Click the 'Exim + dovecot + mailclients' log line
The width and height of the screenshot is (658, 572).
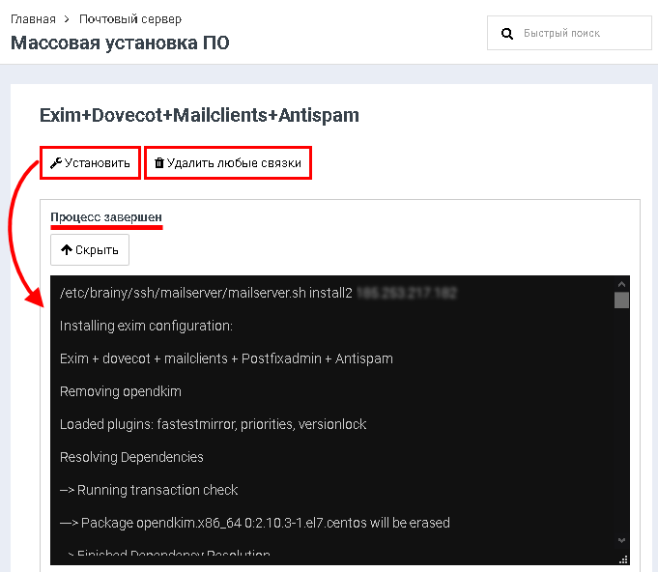226,358
